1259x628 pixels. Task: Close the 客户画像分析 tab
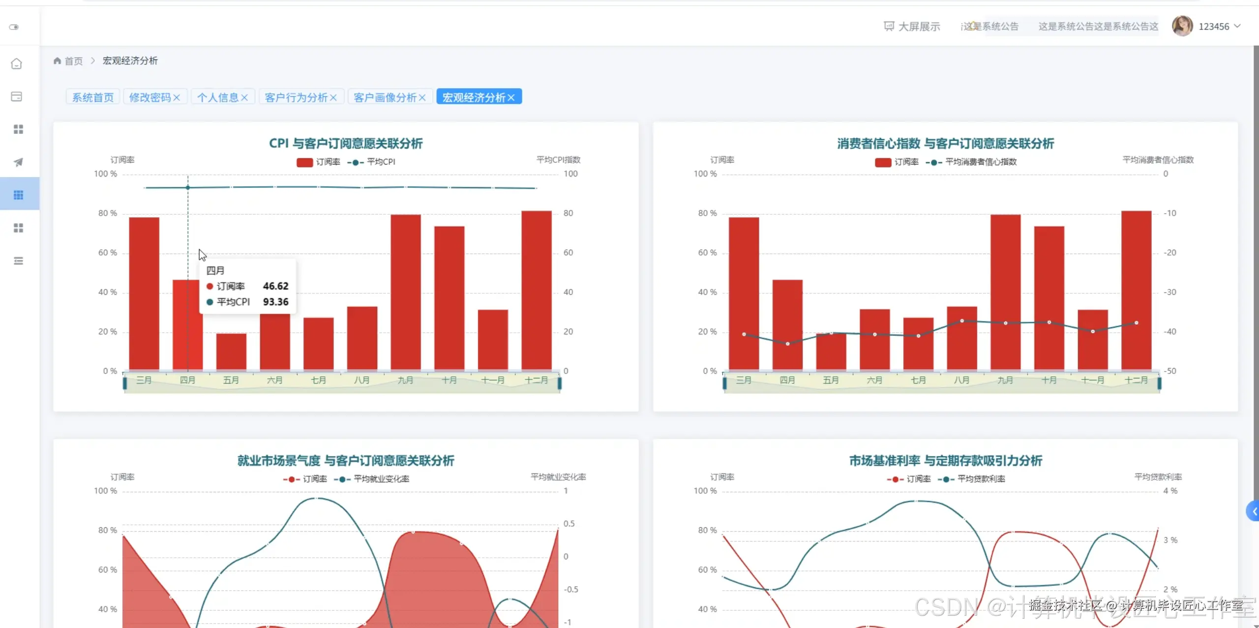pyautogui.click(x=422, y=98)
